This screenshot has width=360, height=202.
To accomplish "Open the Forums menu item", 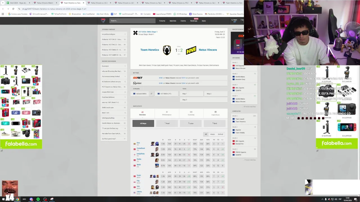I will (162, 21).
